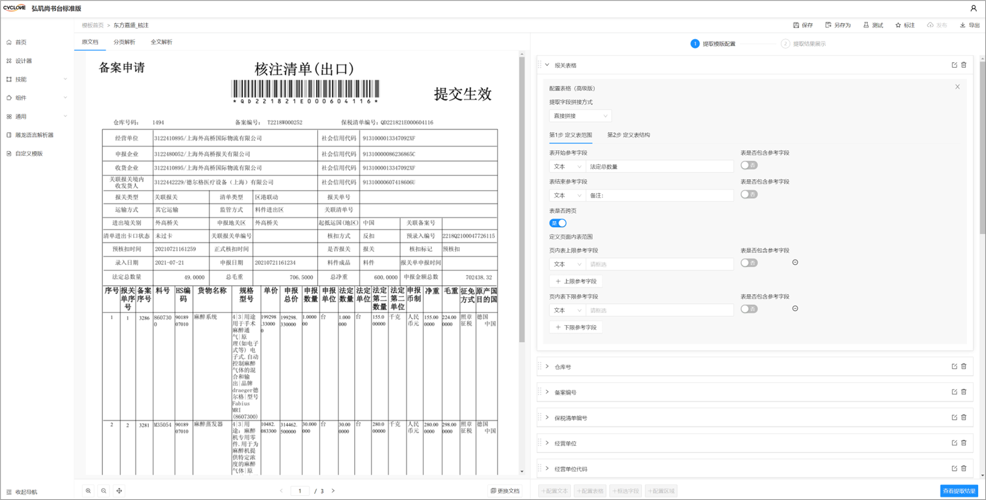Click the move/pan document icon

click(x=119, y=491)
